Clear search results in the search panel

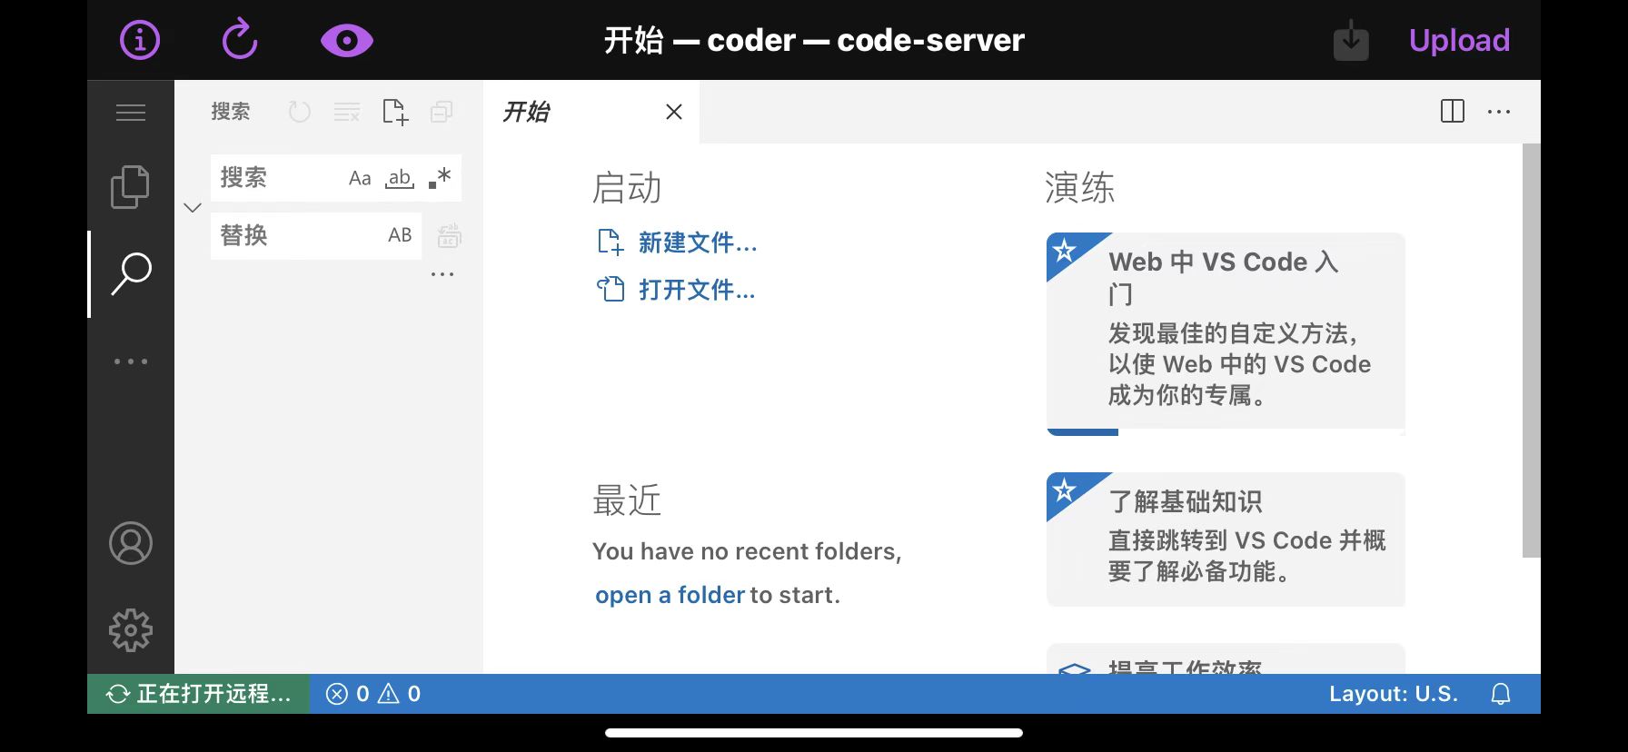(347, 112)
